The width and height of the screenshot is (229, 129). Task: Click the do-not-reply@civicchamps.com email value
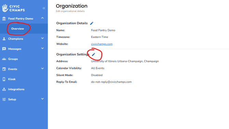111,82
